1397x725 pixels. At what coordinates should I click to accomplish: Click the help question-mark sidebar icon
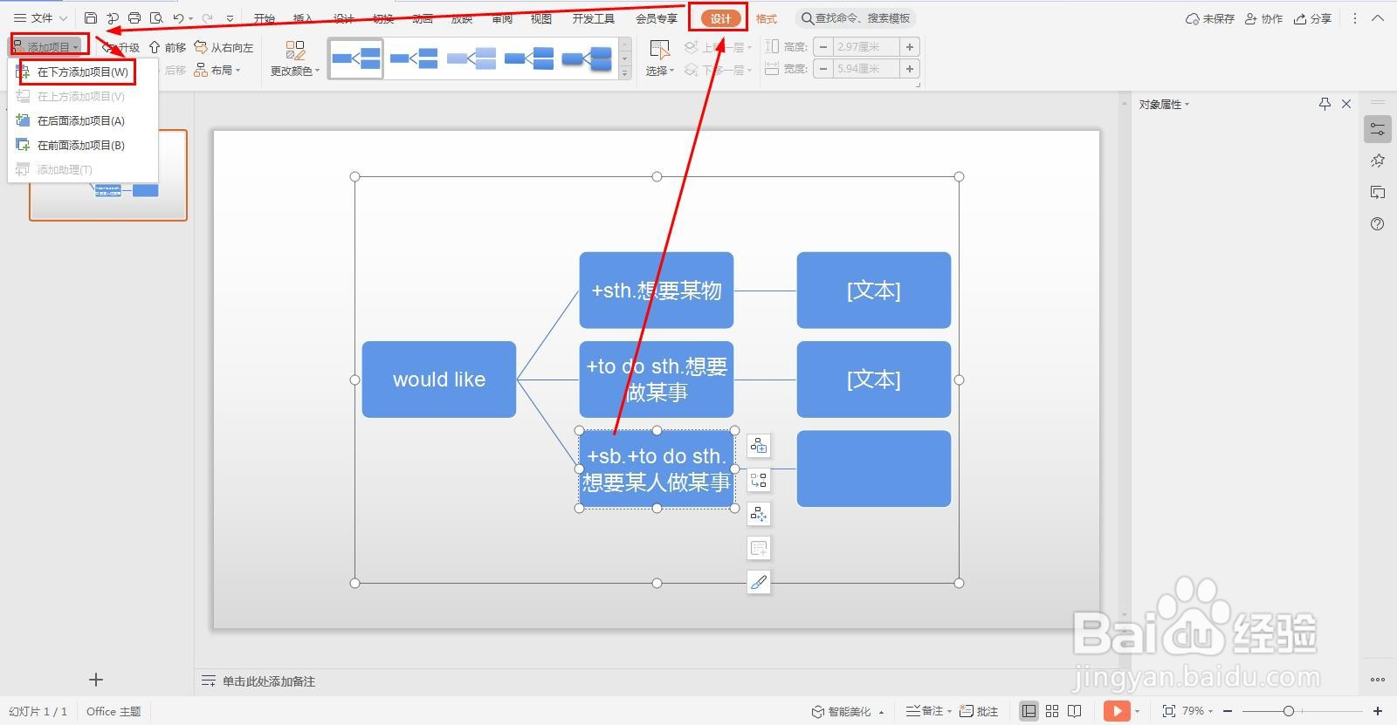point(1378,224)
